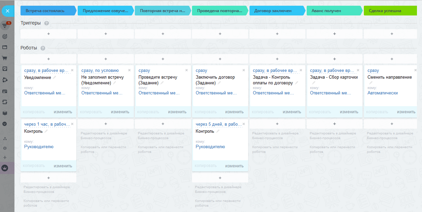This screenshot has height=212, width=422.
Task: Add a trigger under 'Договор заключен' column
Action: click(277, 34)
